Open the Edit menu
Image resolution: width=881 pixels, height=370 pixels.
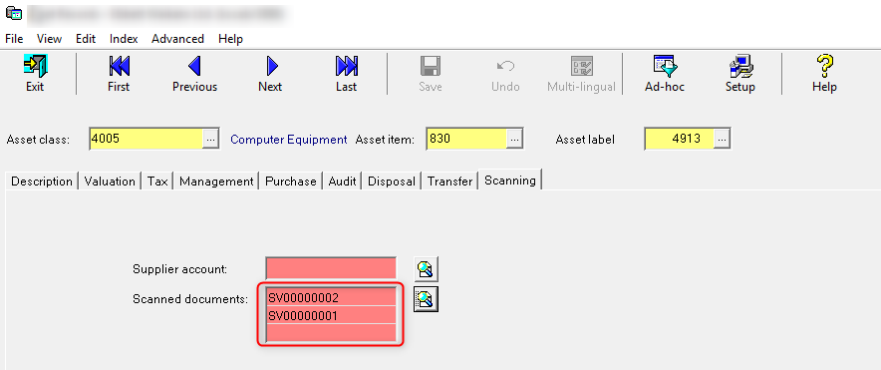tap(86, 39)
